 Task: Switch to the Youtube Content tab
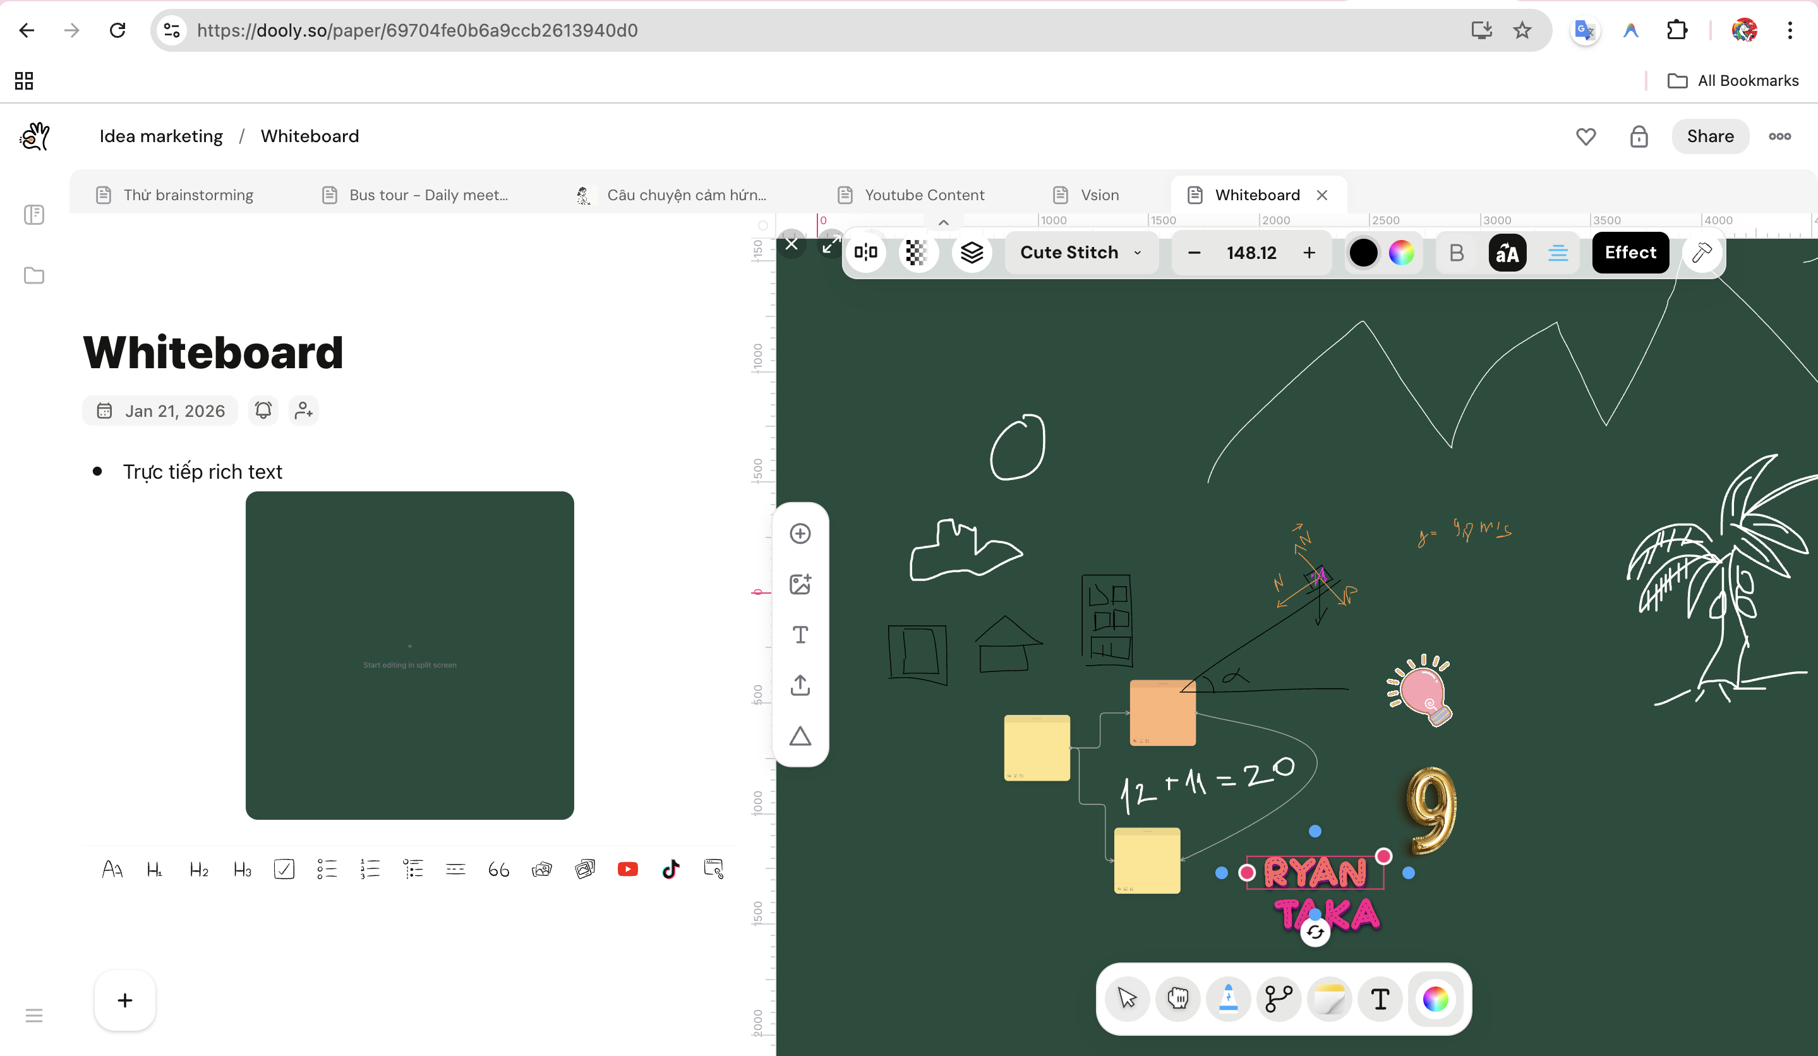click(925, 195)
